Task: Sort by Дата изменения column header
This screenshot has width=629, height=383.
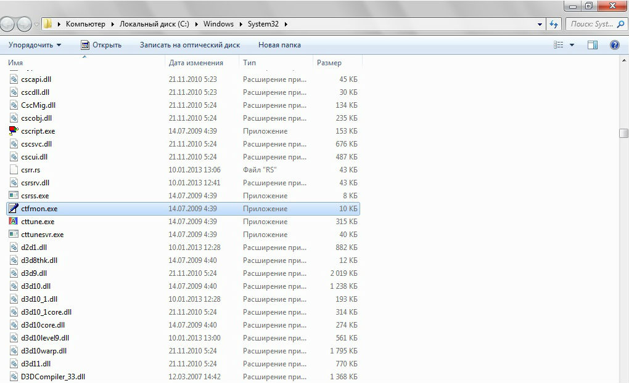Action: click(x=195, y=63)
